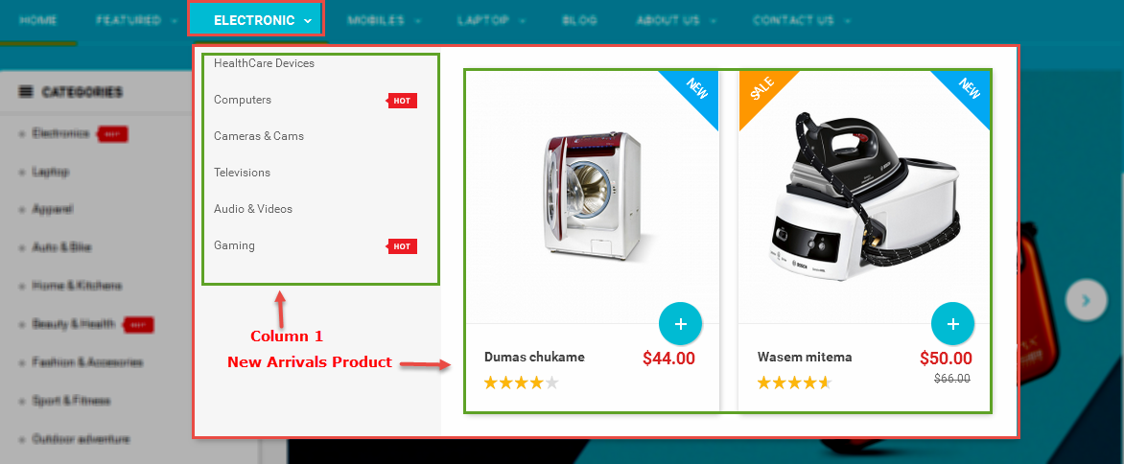Click the Categories hamburger icon
This screenshot has height=464, width=1124.
coord(26,92)
